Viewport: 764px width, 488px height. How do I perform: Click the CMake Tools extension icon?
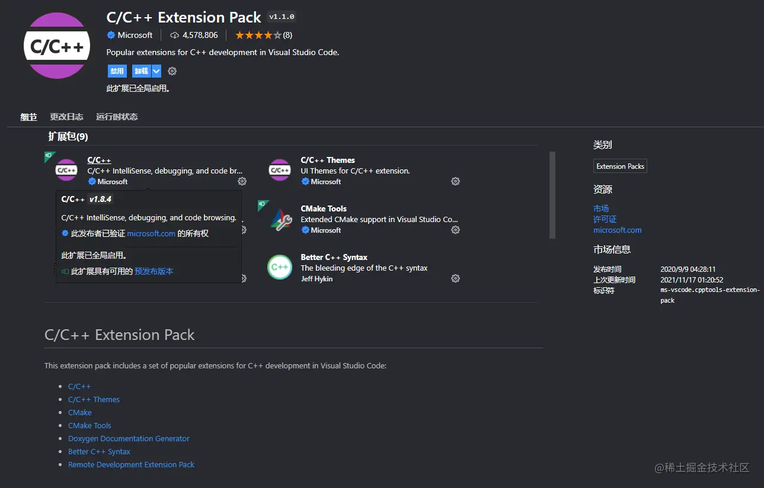click(280, 219)
